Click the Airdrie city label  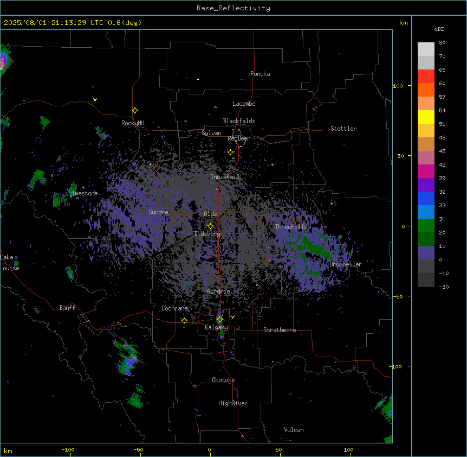click(x=219, y=291)
